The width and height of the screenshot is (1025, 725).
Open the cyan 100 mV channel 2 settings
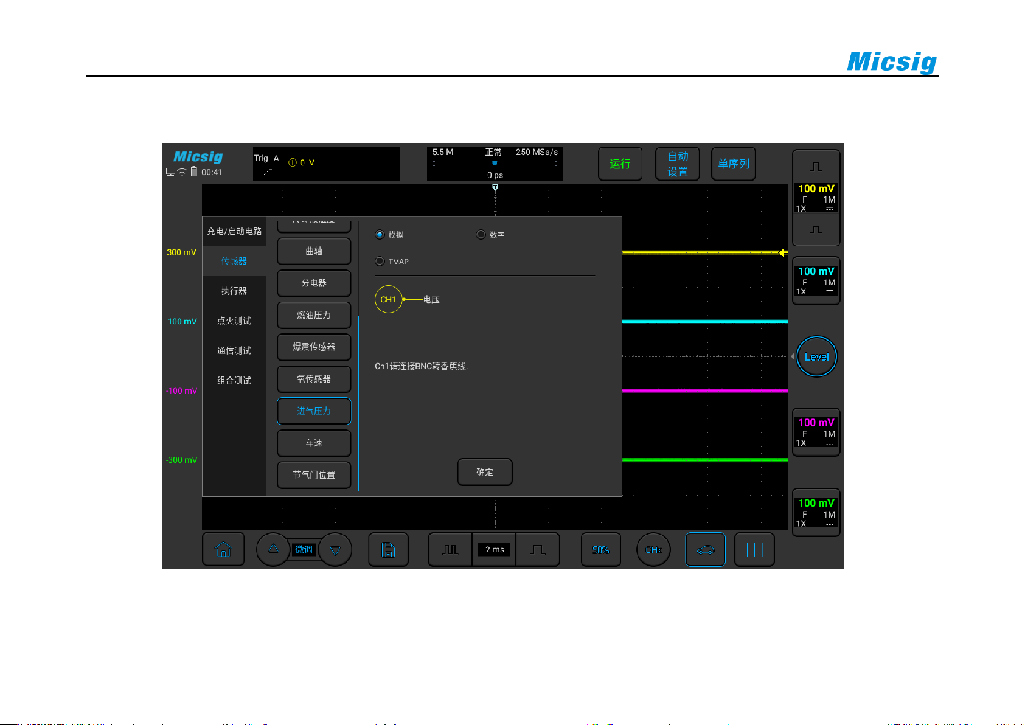[816, 280]
